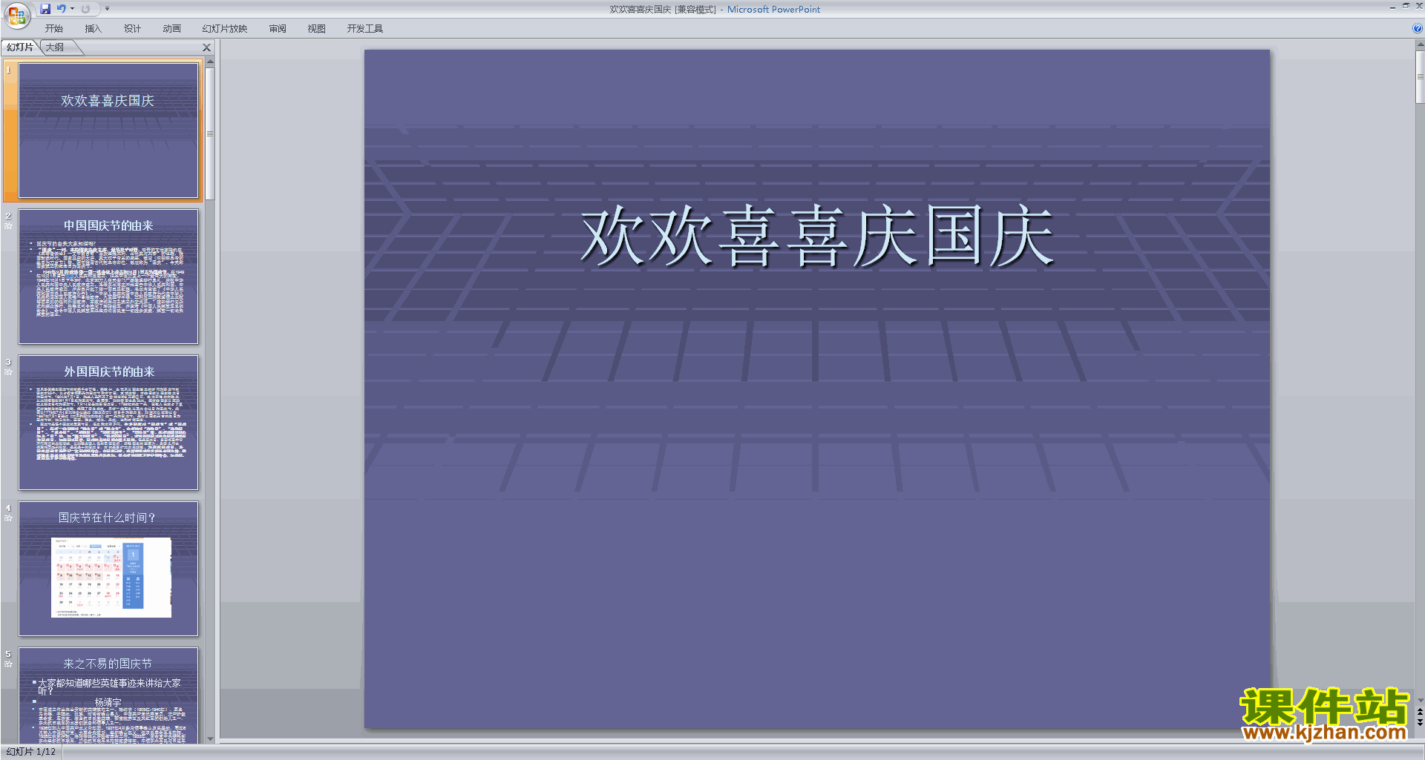
Task: Click thumbnail pane scroll down arrow
Action: pos(210,738)
